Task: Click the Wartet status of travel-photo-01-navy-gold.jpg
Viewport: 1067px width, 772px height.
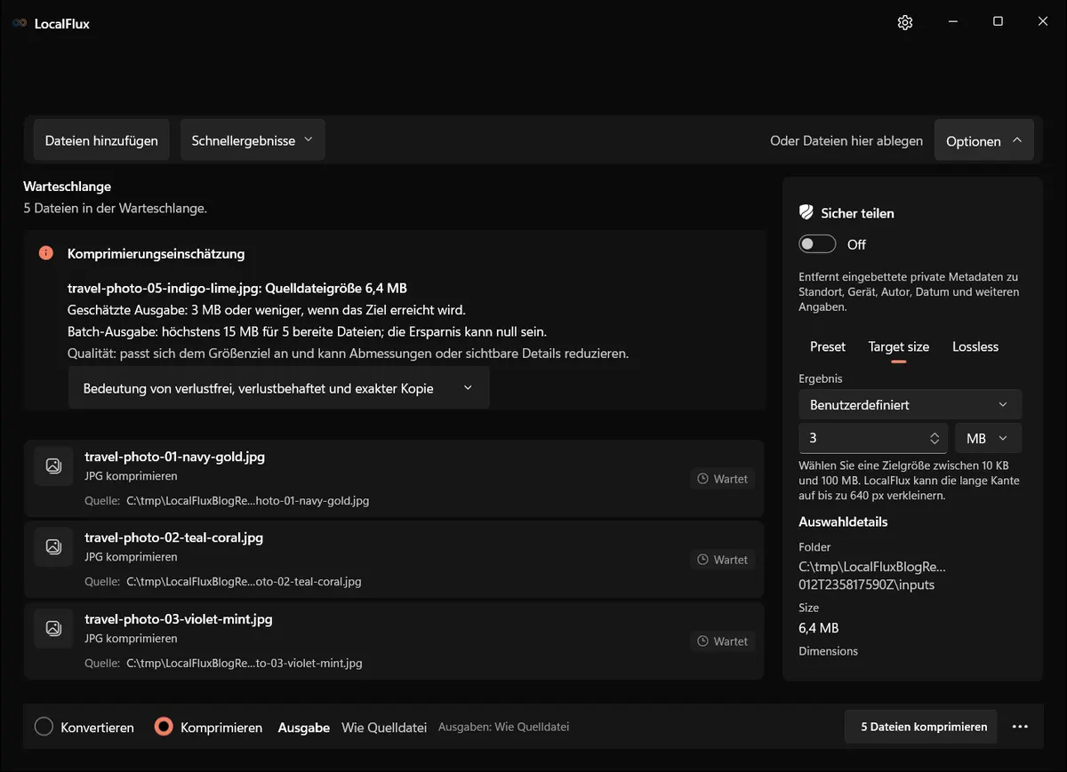Action: click(723, 479)
